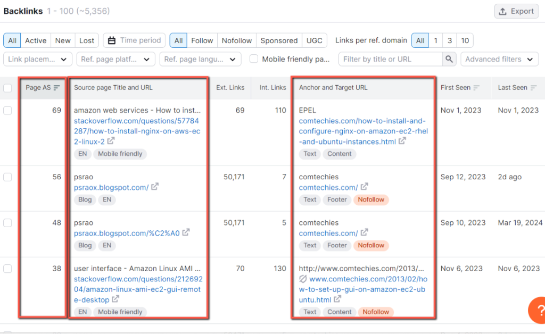Switch to the Nofollow filter tab
Screen dimensions: 545x334
click(236, 40)
